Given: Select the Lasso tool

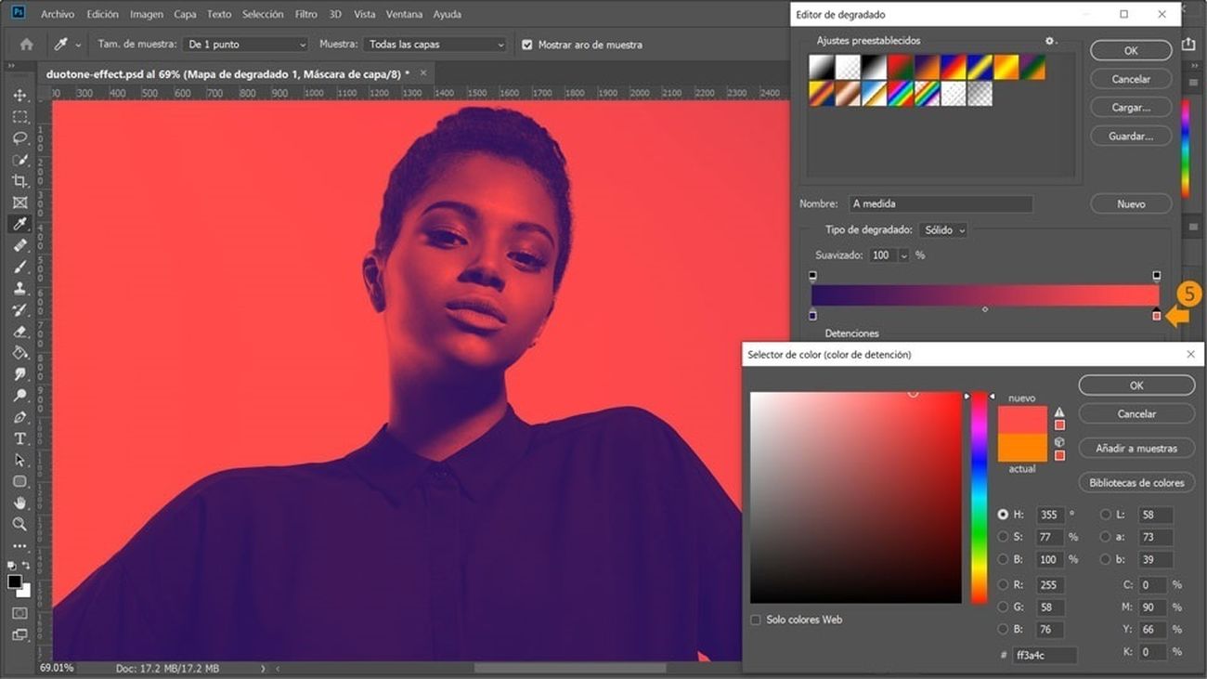Looking at the screenshot, I should click(x=19, y=137).
